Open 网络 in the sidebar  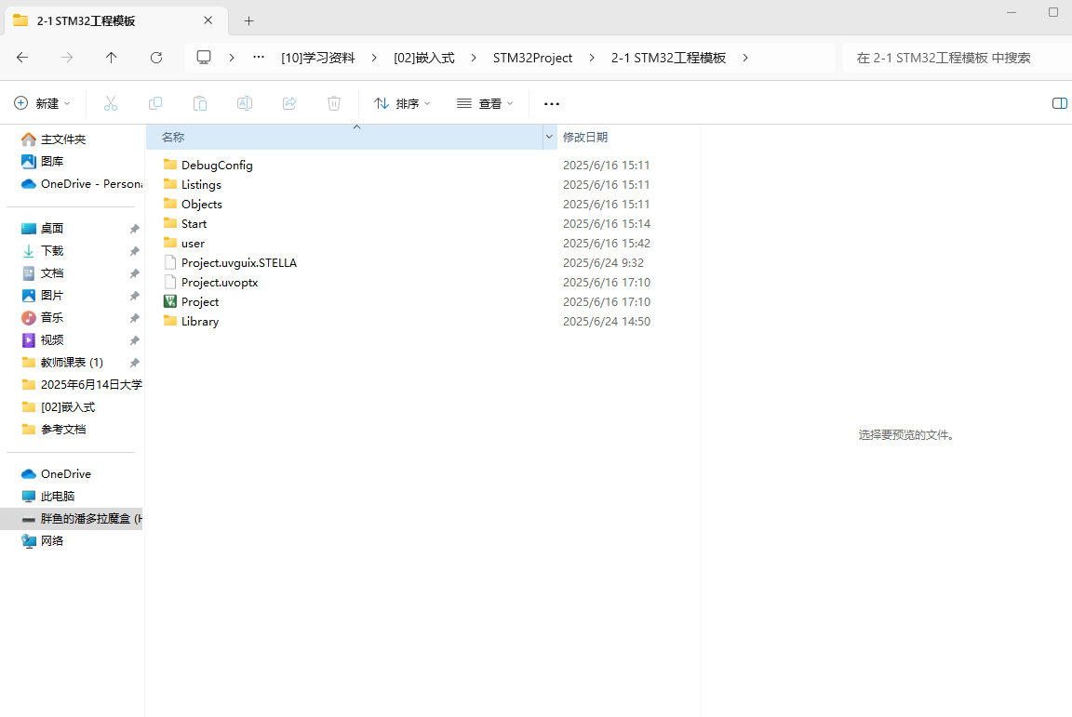(52, 540)
